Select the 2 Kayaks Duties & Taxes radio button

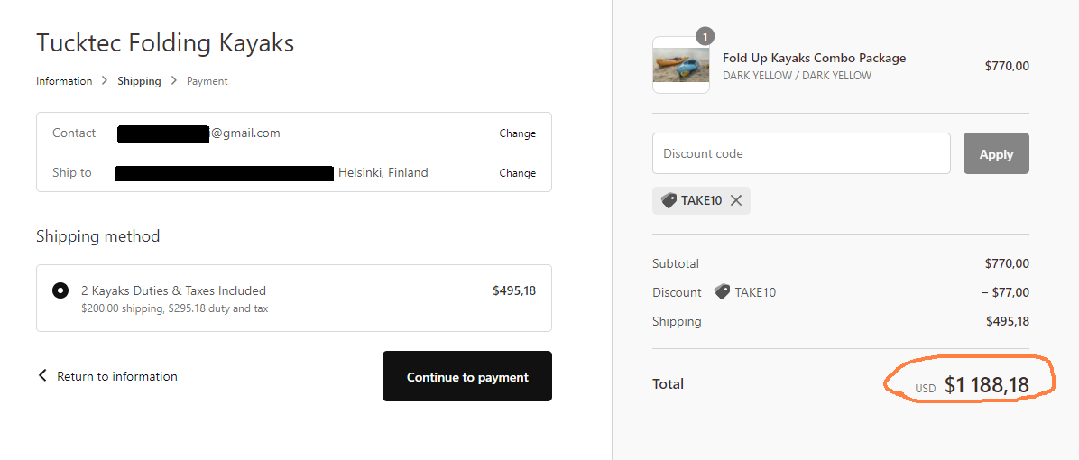(60, 290)
